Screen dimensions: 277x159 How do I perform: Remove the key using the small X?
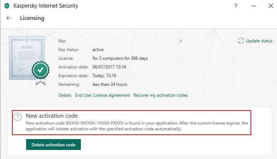[181, 41]
